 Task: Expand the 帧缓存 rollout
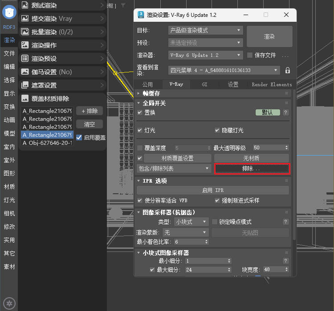click(x=151, y=93)
